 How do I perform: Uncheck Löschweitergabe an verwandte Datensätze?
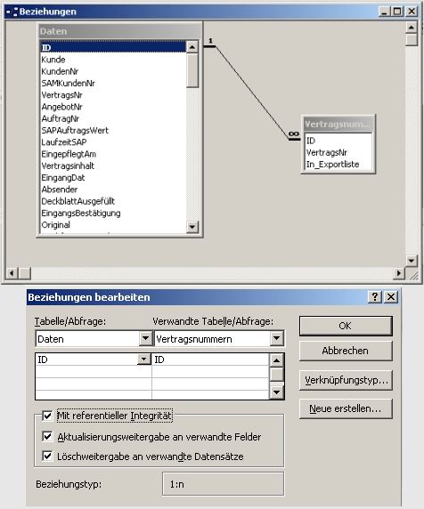pyautogui.click(x=47, y=456)
